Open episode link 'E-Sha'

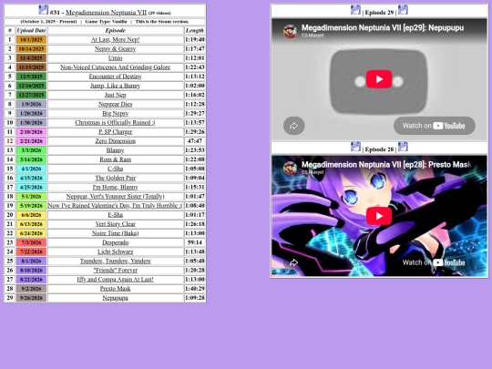pos(115,215)
